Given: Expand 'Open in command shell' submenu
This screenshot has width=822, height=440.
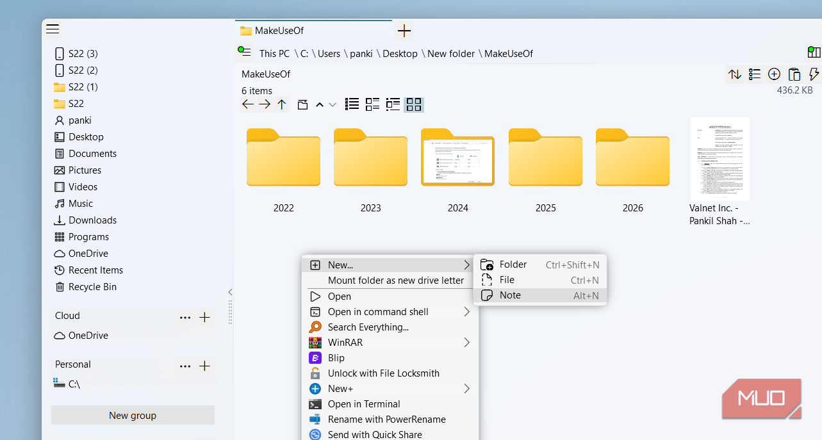Looking at the screenshot, I should coord(390,312).
